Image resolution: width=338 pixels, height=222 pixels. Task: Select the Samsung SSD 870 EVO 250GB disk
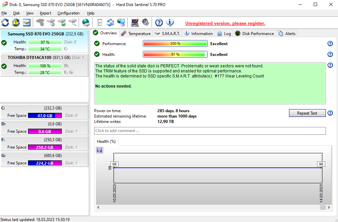(45, 41)
